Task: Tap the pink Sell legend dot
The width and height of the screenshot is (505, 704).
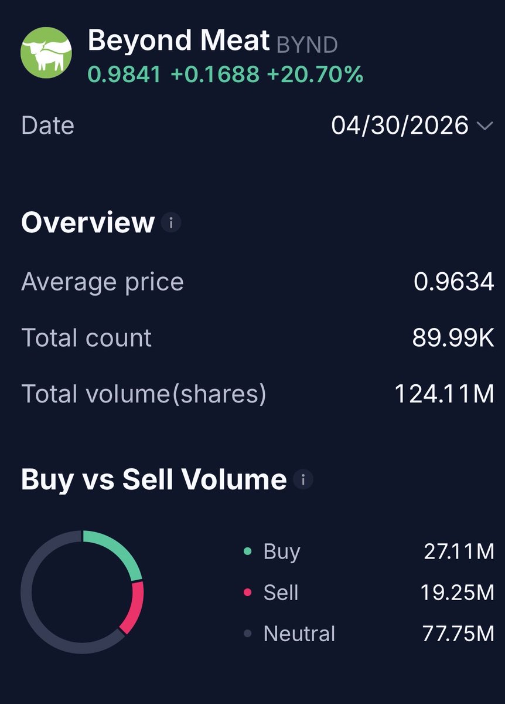Action: click(247, 593)
